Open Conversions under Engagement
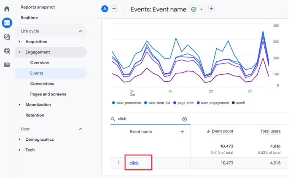Image resolution: width=298 pixels, height=181 pixels. pos(42,84)
